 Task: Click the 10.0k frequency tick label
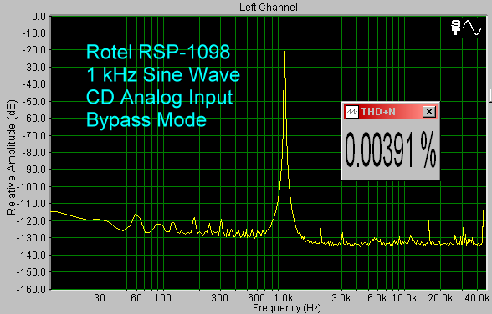coord(404,298)
